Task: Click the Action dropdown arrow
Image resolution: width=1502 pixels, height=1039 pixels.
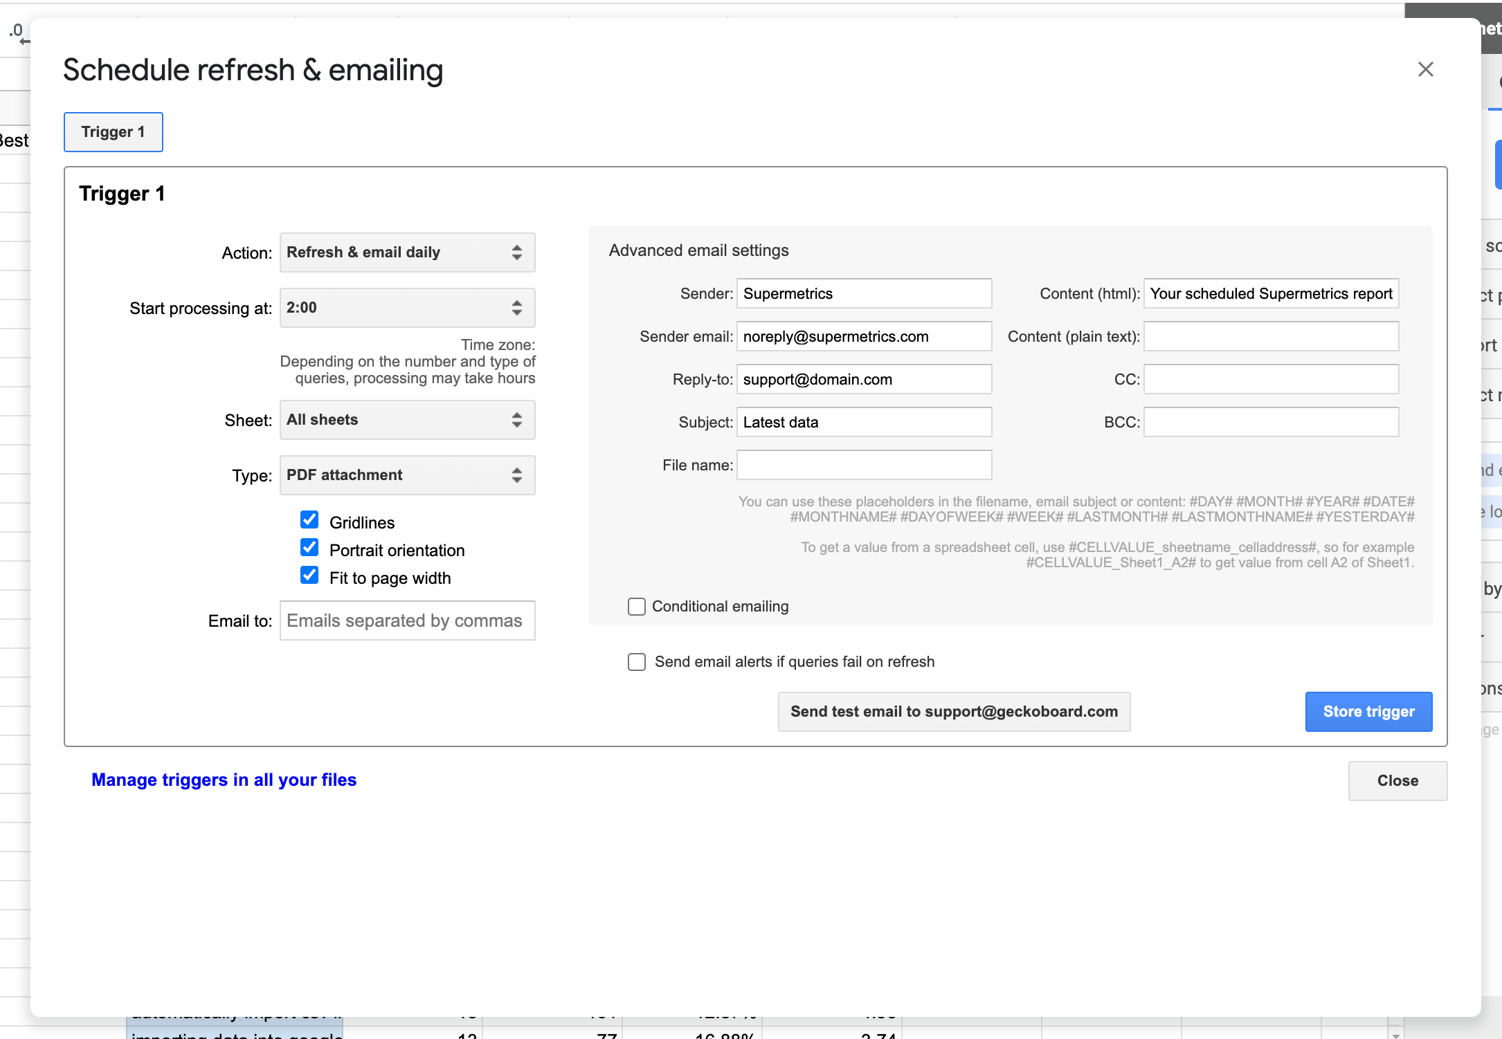Action: (x=517, y=252)
